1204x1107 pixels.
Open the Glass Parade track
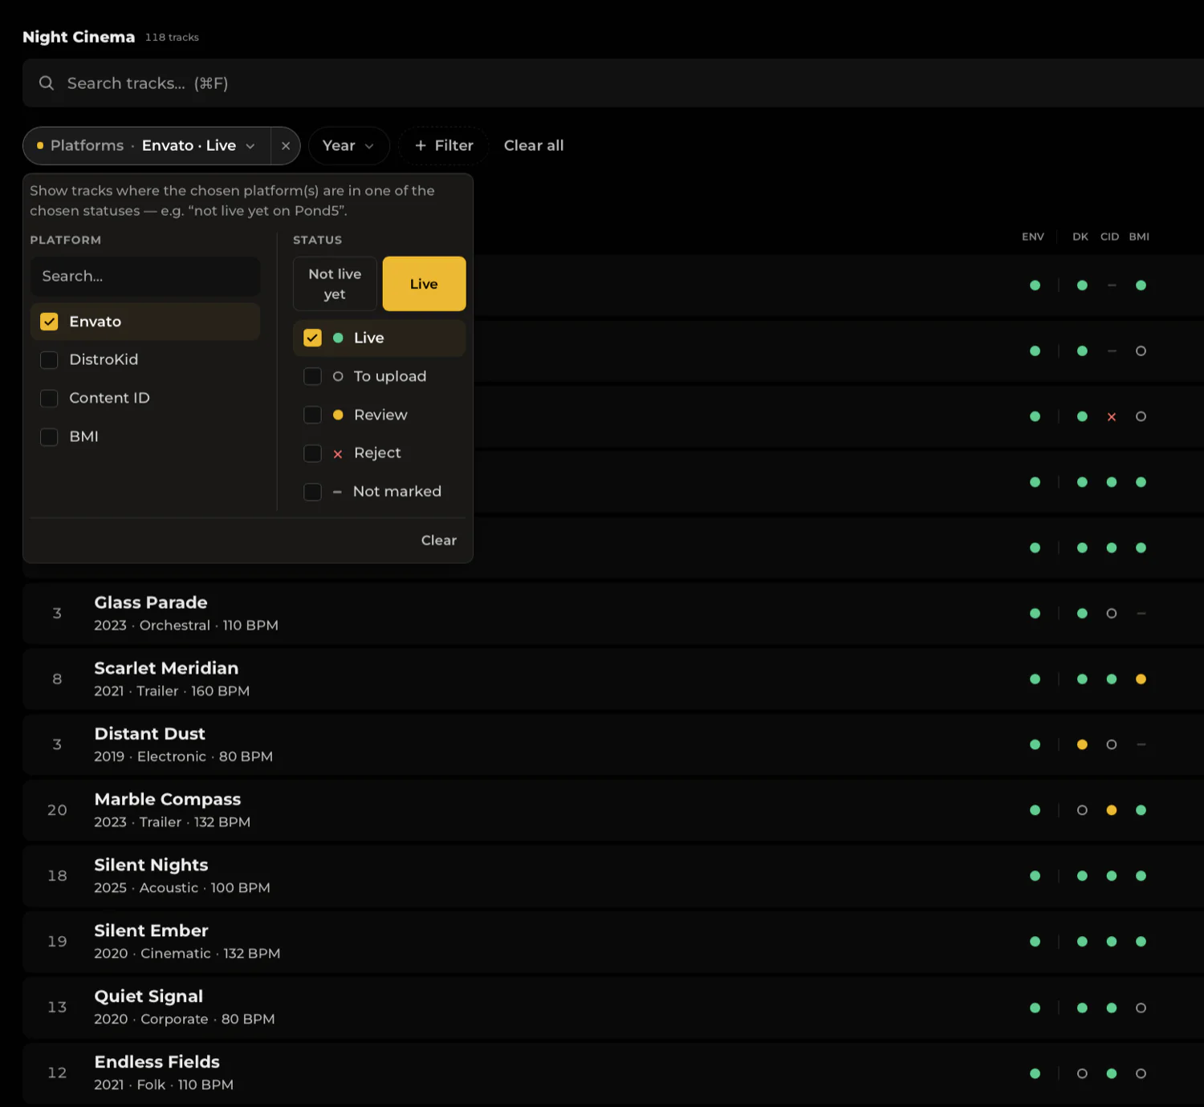coord(613,614)
